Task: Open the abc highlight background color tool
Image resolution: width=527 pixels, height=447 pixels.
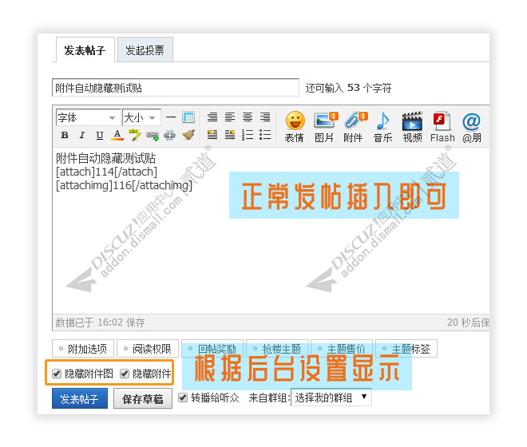Action: (134, 135)
